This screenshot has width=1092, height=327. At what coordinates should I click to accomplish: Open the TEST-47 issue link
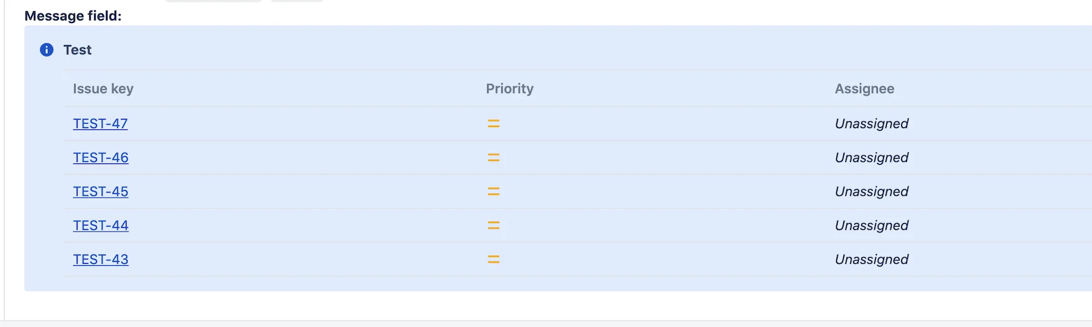[x=101, y=124]
